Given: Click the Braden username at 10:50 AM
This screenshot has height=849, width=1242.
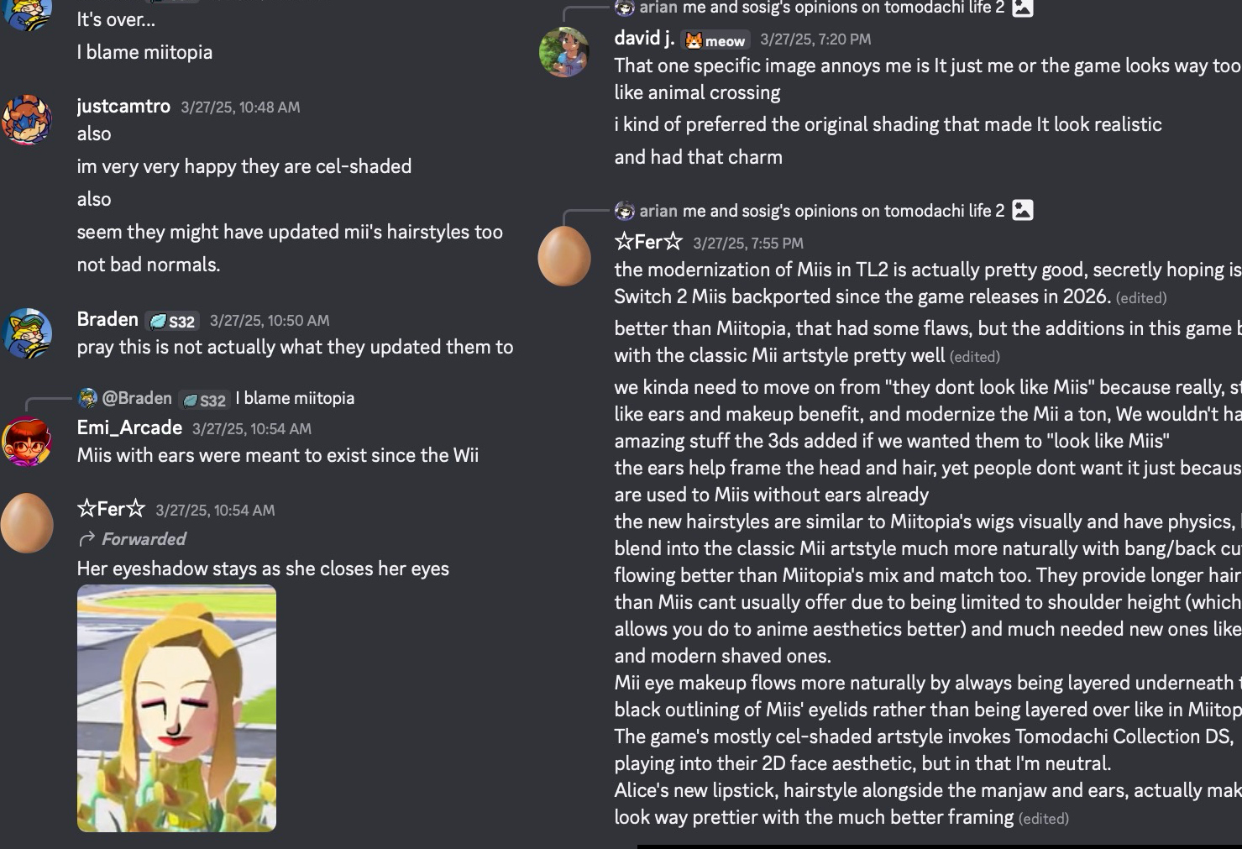Looking at the screenshot, I should [107, 320].
